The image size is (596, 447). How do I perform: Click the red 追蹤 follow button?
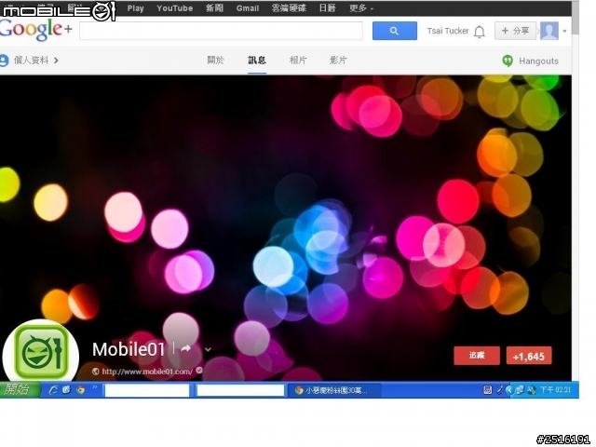click(x=477, y=356)
